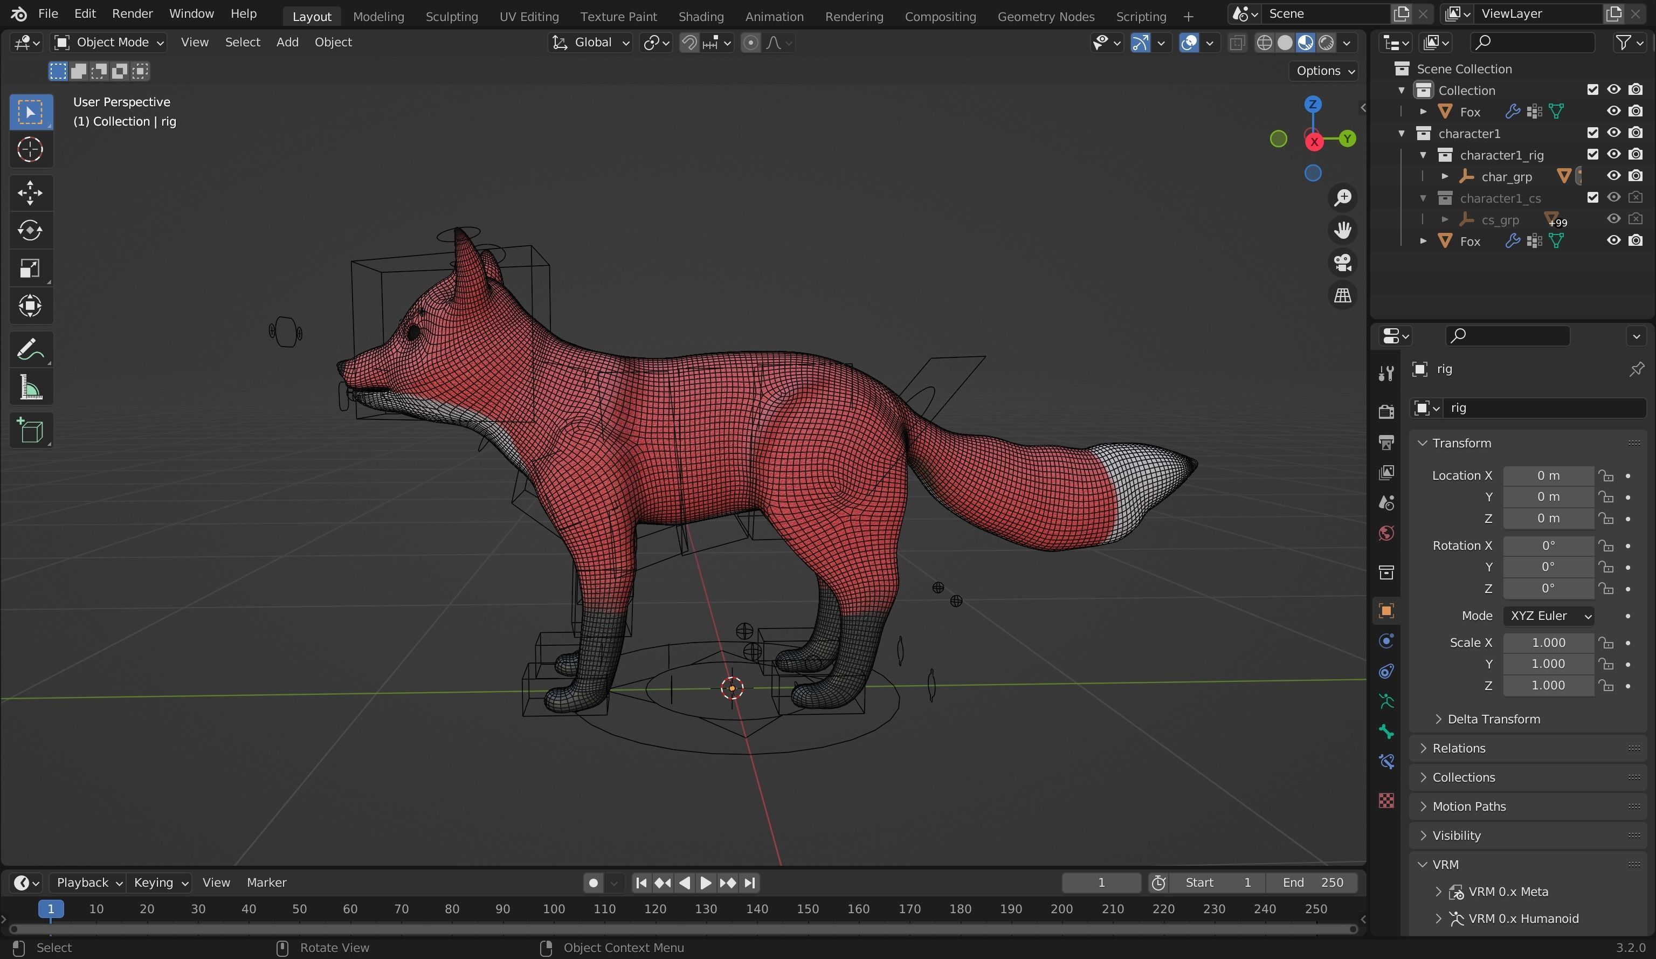Open the View Layer properties tab
This screenshot has width=1656, height=959.
[1386, 473]
